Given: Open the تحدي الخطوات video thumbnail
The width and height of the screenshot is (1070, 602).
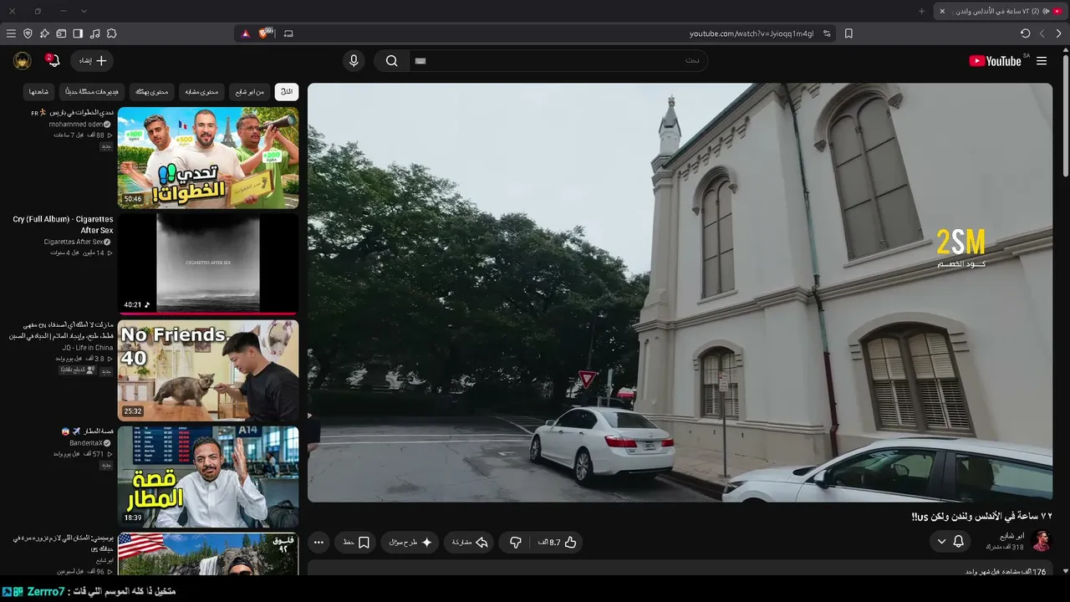Looking at the screenshot, I should [x=208, y=157].
